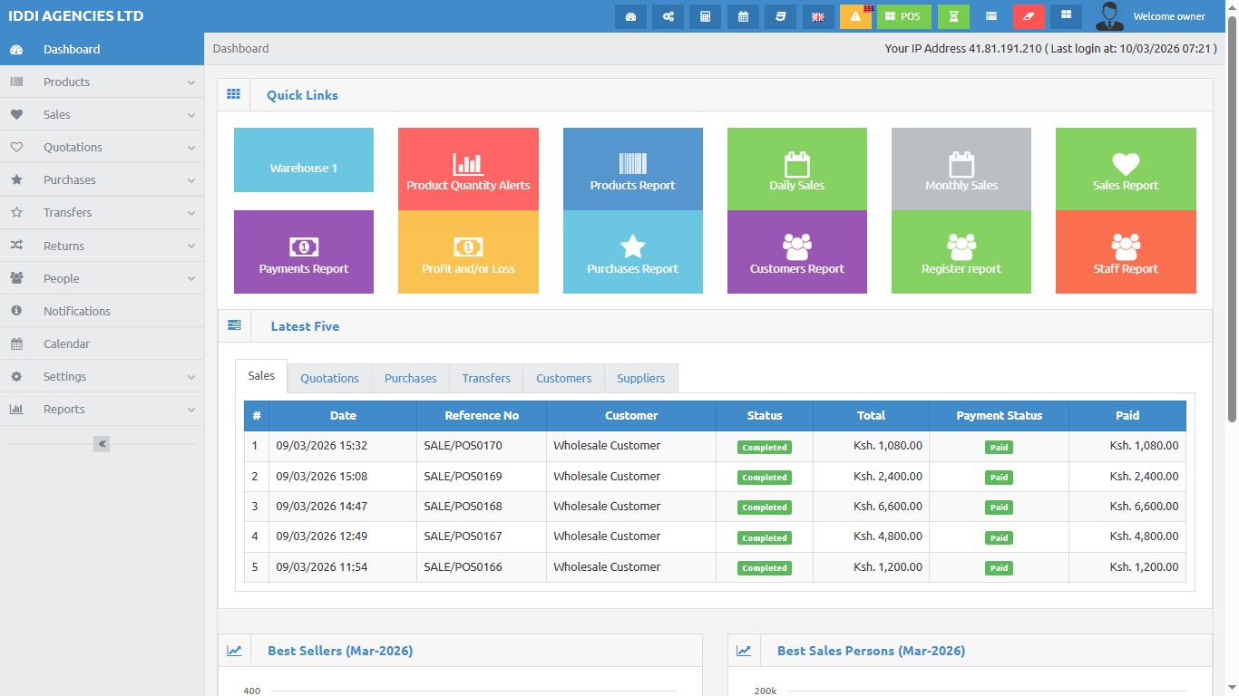Viewport: 1239px width, 696px height.
Task: Switch to the Quotations tab in Latest Five
Action: pos(329,378)
